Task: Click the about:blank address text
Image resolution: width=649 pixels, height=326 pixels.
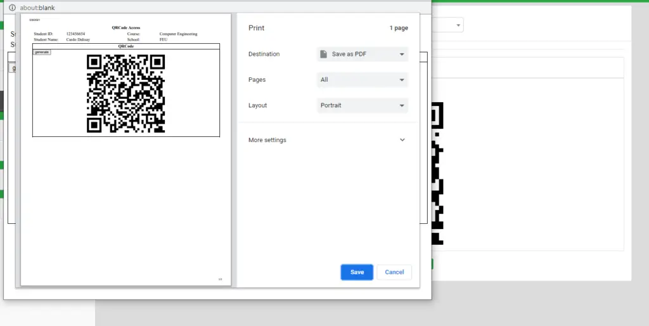Action: (37, 8)
